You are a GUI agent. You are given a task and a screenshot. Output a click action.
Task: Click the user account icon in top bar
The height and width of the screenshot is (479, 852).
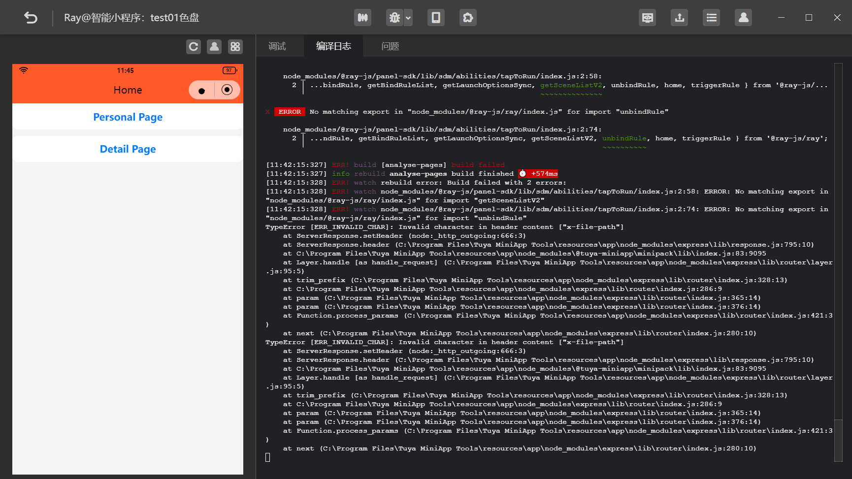click(743, 18)
